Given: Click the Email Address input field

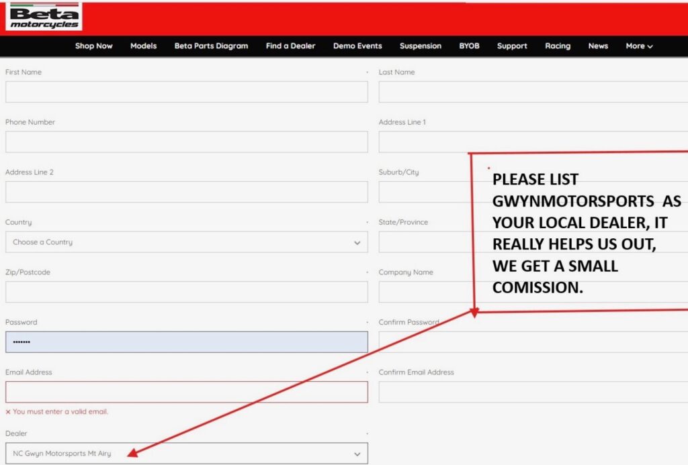Looking at the screenshot, I should [186, 392].
